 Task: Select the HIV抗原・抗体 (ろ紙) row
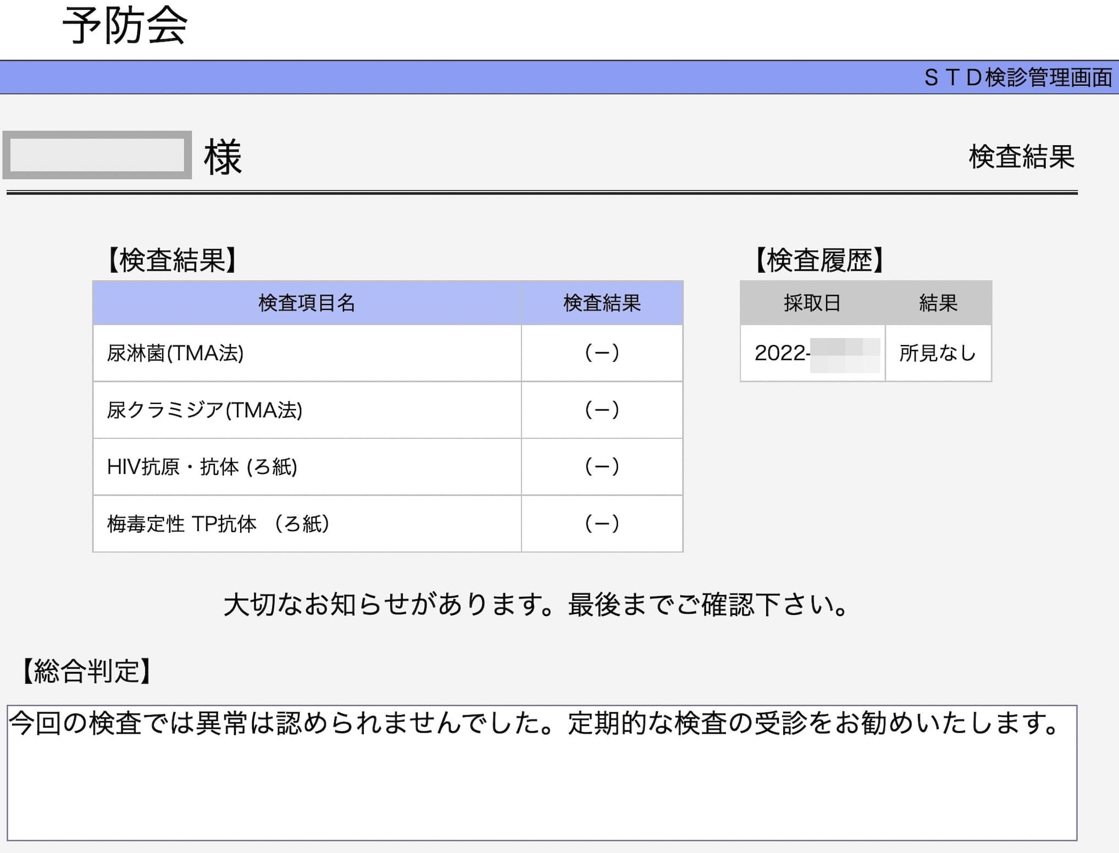click(202, 467)
